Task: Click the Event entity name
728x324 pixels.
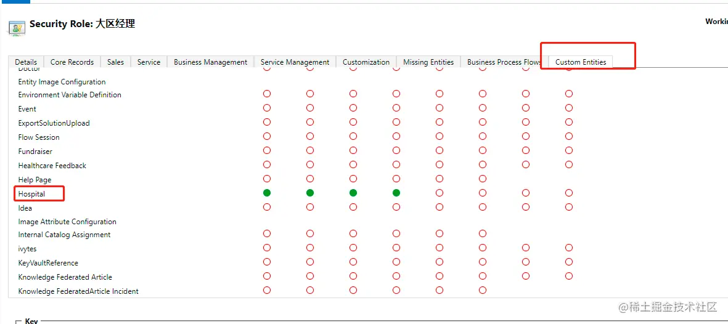Action: (27, 109)
